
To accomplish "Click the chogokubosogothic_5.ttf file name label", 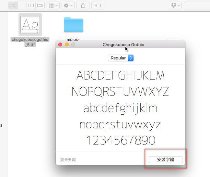I will (30, 42).
